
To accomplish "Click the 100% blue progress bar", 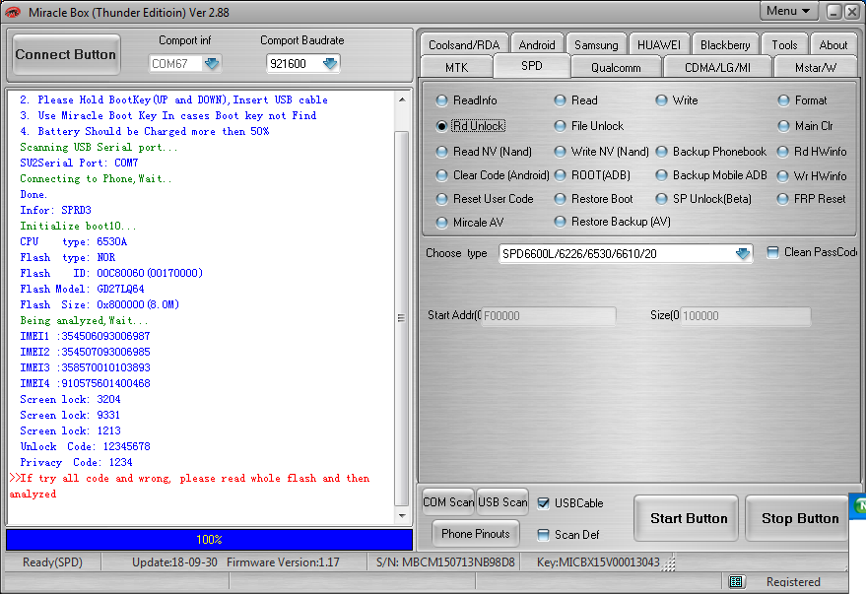I will click(x=209, y=540).
